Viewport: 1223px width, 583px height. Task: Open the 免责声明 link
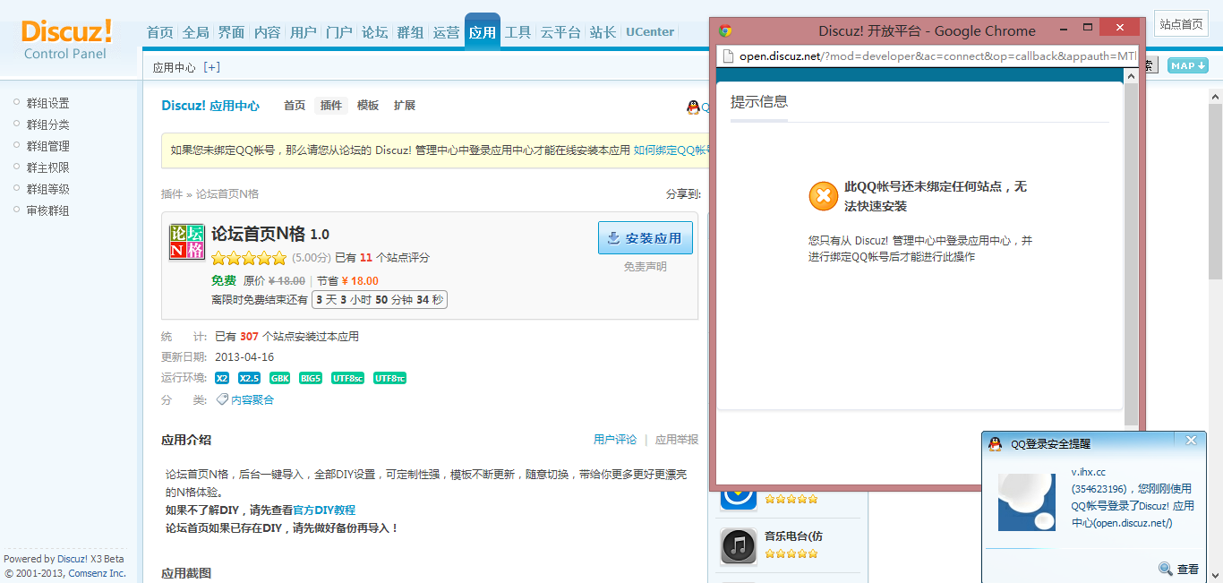[646, 267]
